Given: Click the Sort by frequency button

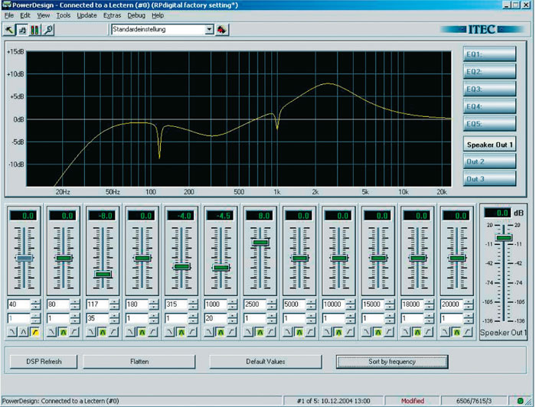Looking at the screenshot, I should click(392, 361).
